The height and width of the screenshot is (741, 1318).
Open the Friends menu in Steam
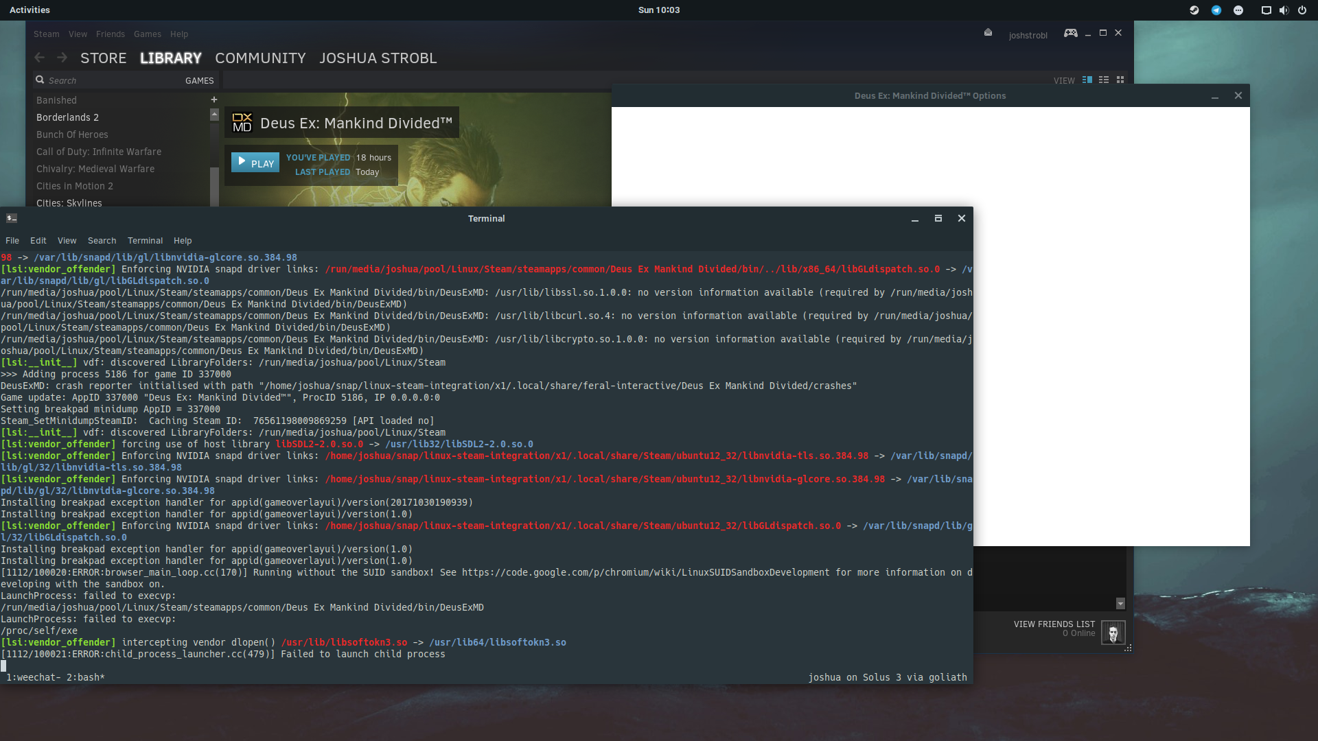pos(110,34)
